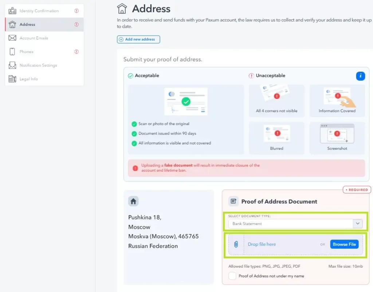
Task: Open the Identity Confirmation sidebar item
Action: [44, 11]
